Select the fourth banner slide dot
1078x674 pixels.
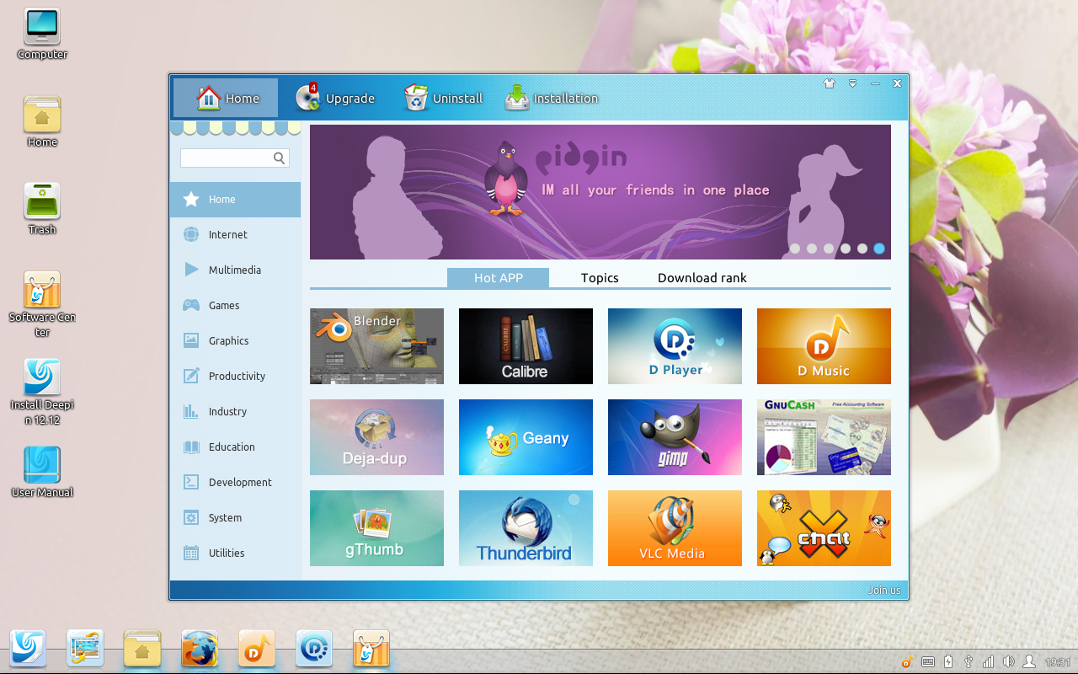coord(846,249)
